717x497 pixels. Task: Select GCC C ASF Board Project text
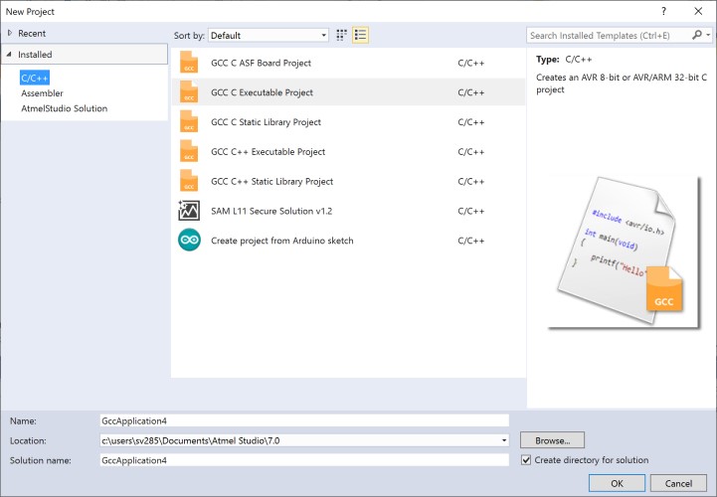[x=262, y=63]
